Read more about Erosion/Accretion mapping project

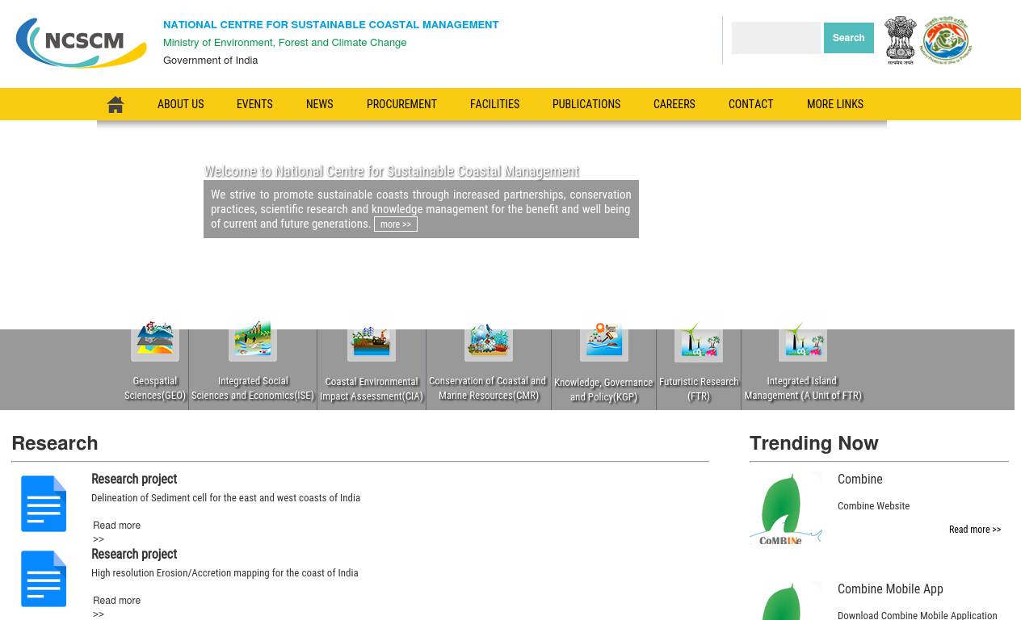116,607
